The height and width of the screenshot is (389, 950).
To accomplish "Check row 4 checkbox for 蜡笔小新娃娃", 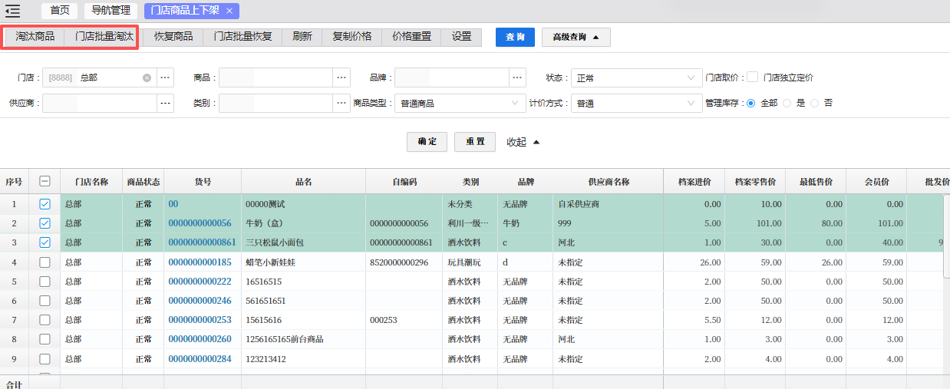I will [x=45, y=262].
